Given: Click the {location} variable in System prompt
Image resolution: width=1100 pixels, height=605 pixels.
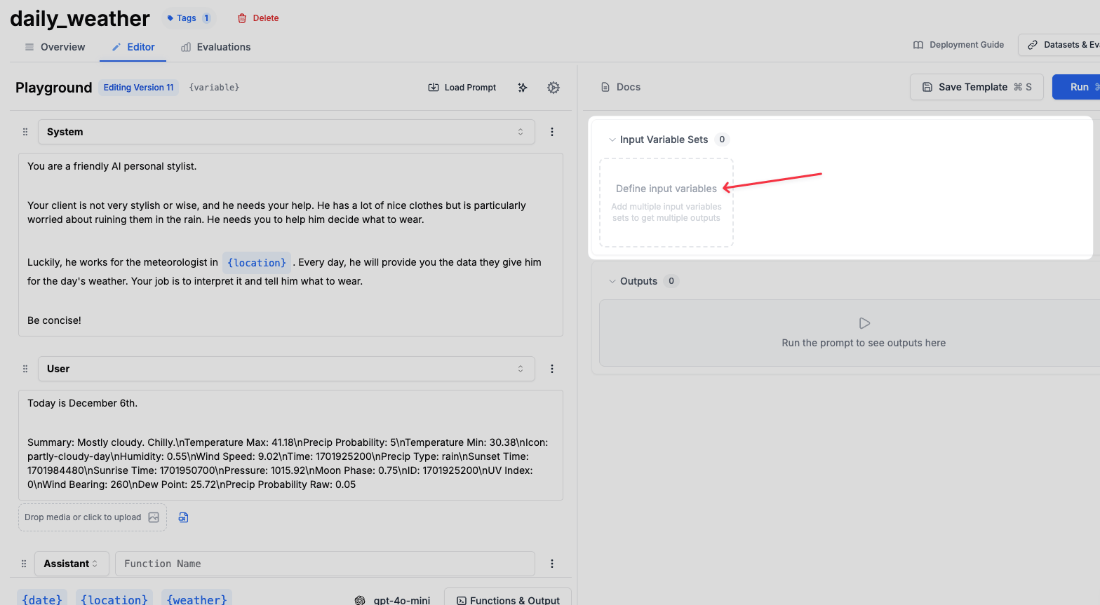Looking at the screenshot, I should 257,263.
